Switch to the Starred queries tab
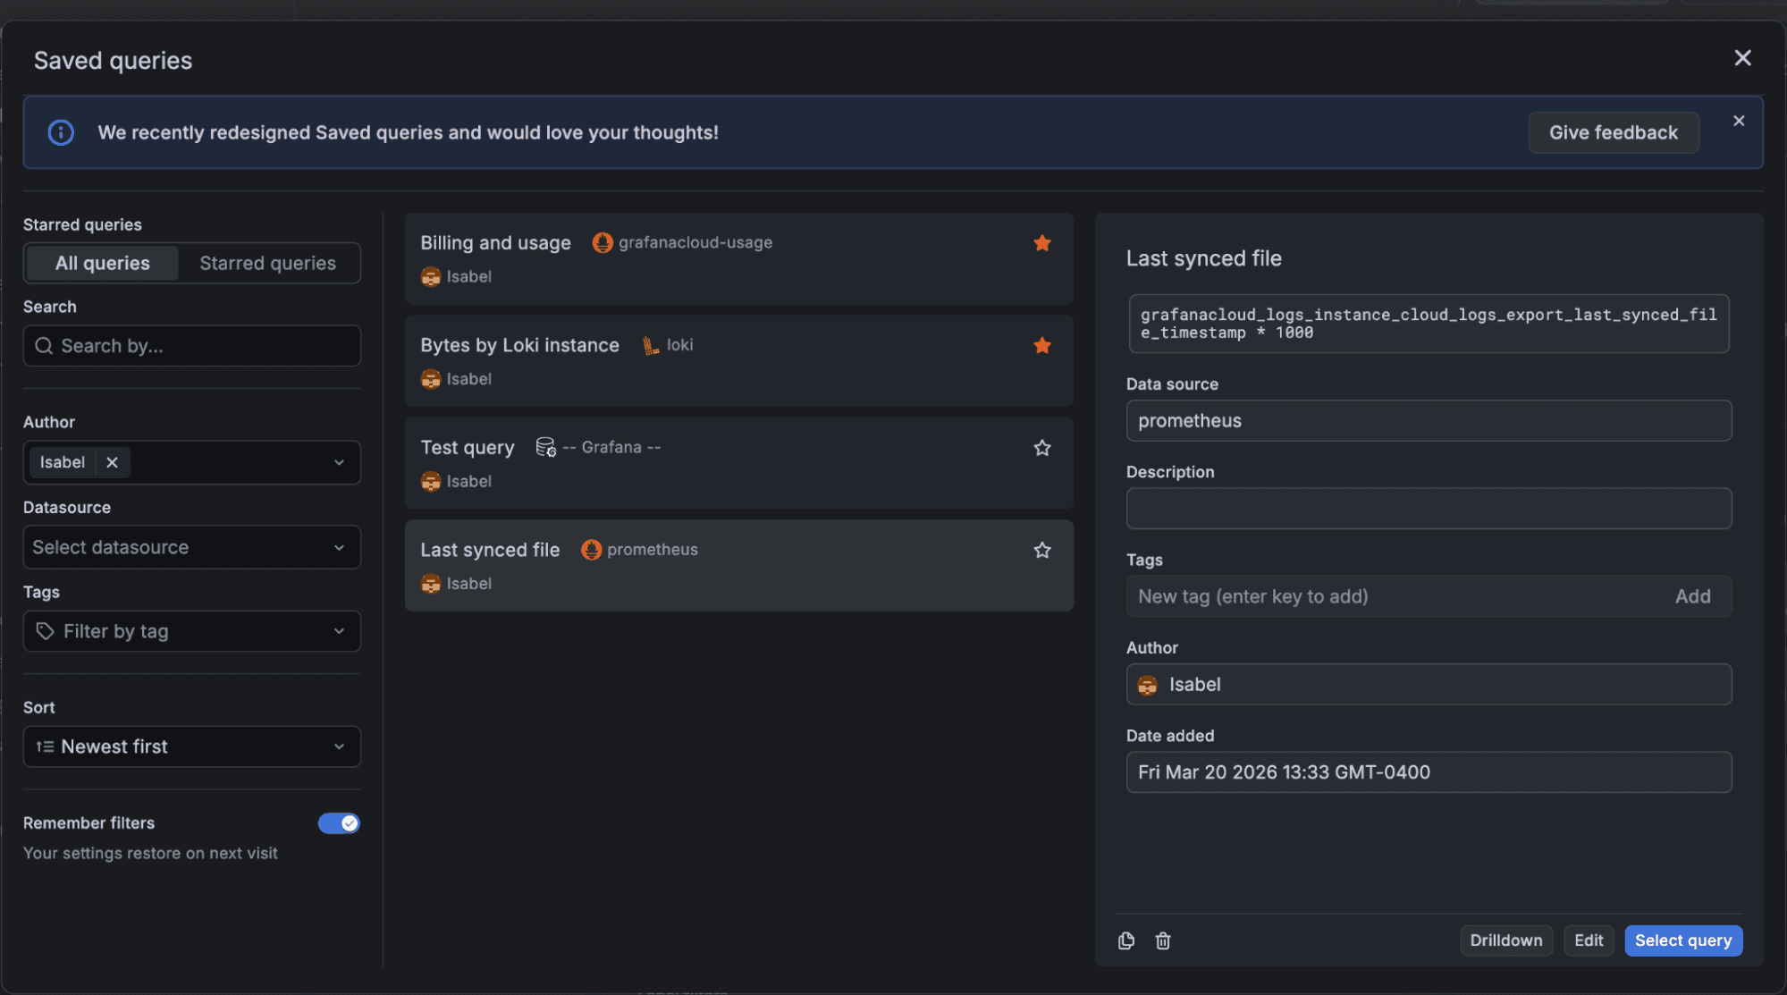Viewport: 1787px width, 995px height. pos(267,263)
